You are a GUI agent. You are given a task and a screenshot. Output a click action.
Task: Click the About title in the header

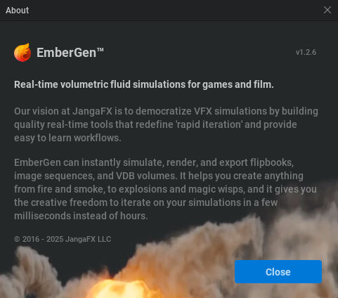point(18,11)
